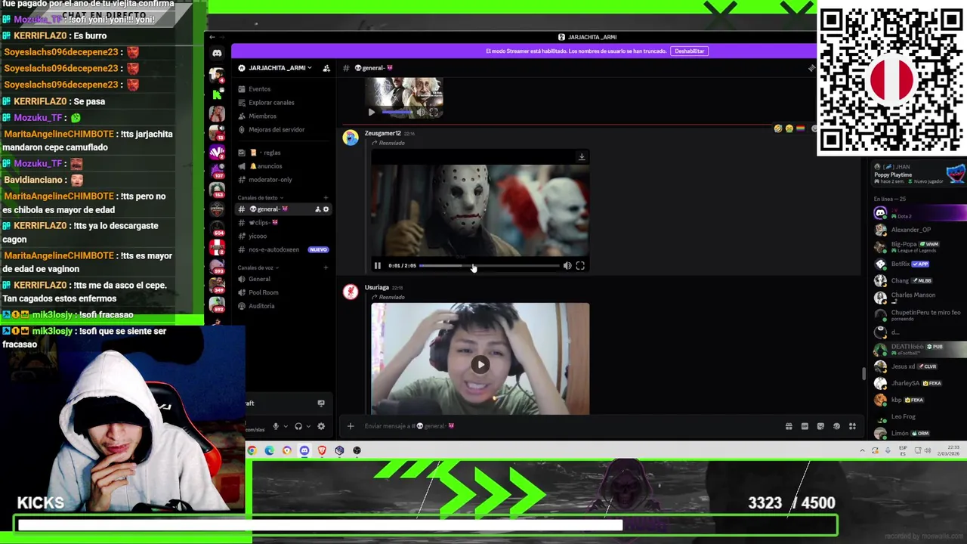Open JARJACHITA_ARMI server dropdown
This screenshot has height=544, width=967.
click(275, 68)
